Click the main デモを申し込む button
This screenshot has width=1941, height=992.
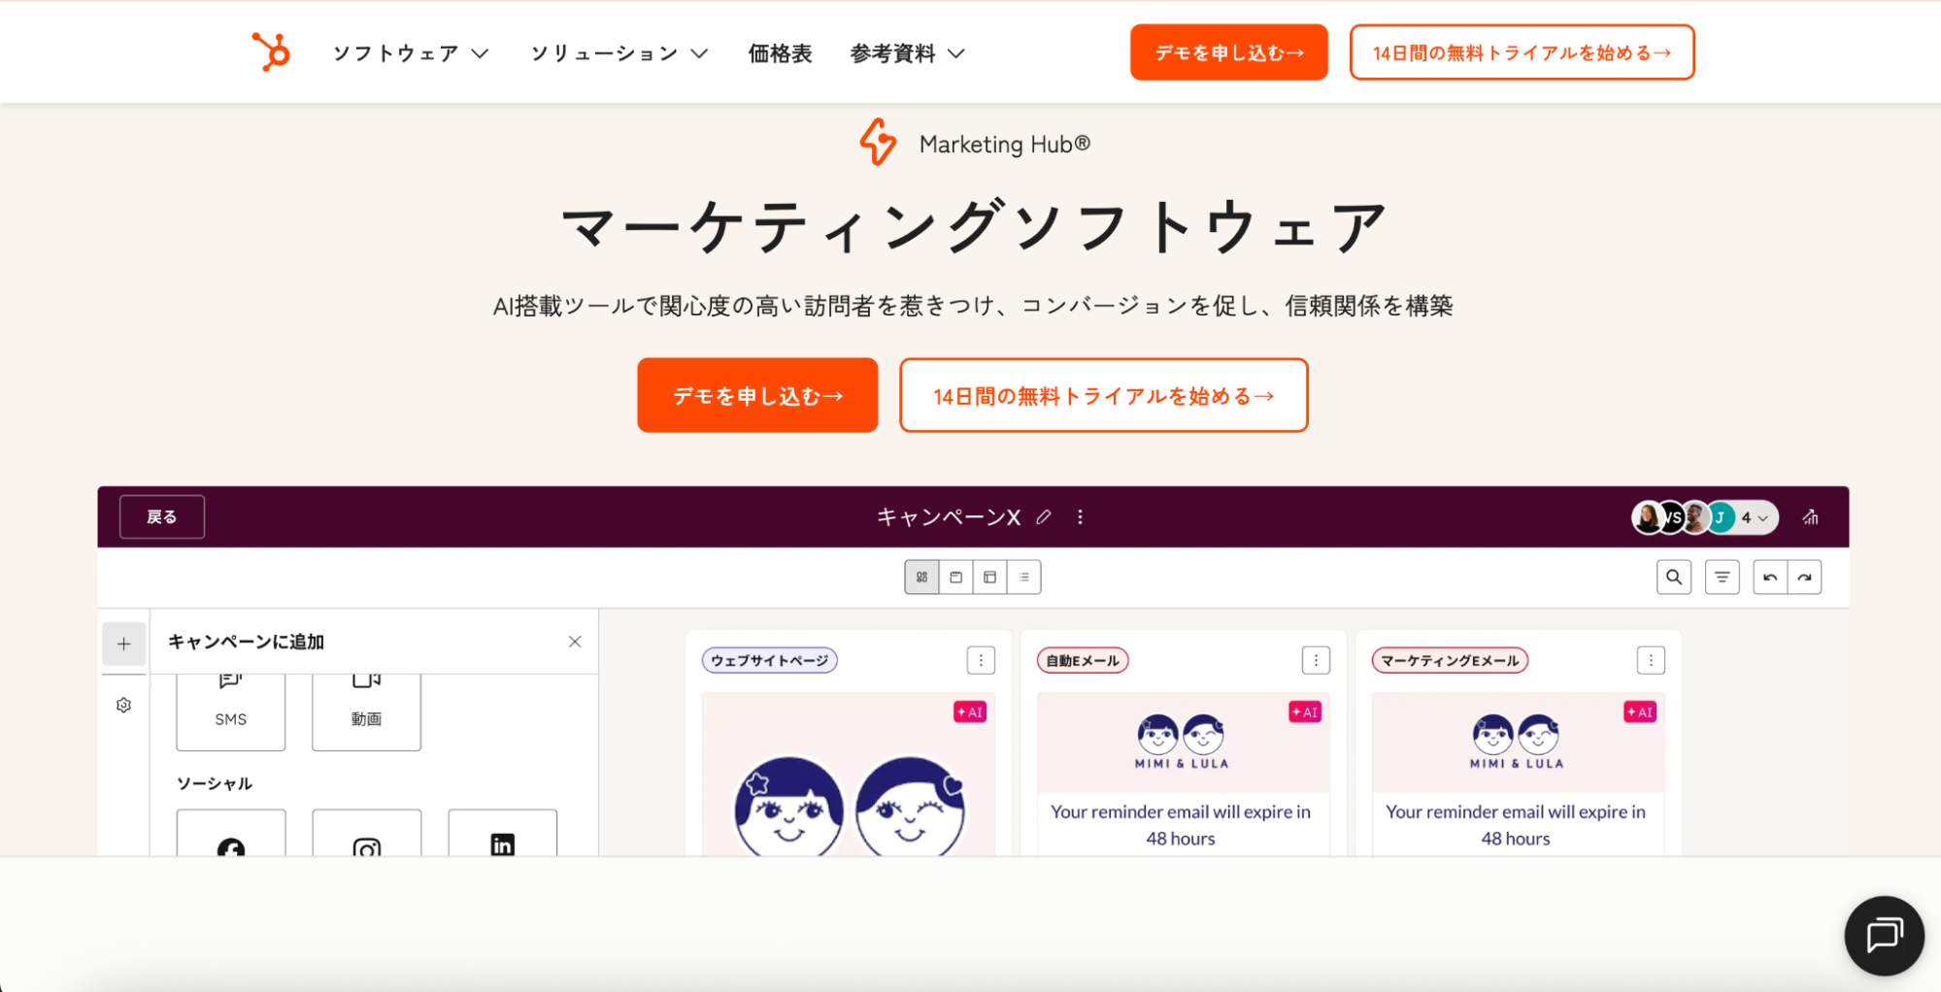757,396
